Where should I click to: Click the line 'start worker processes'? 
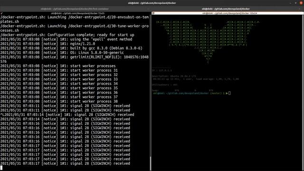click(x=58, y=66)
